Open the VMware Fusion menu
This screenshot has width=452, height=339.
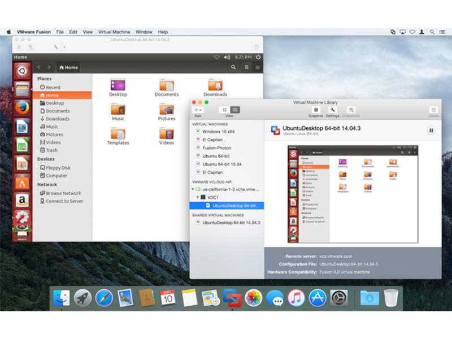pyautogui.click(x=34, y=32)
